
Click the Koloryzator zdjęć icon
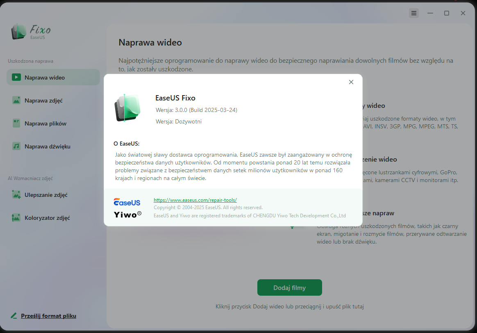click(16, 218)
